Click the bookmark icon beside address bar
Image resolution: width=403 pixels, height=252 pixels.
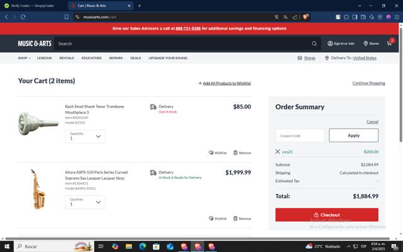click(67, 17)
